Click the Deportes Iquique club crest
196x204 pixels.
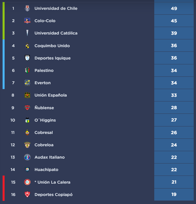pos(27,58)
